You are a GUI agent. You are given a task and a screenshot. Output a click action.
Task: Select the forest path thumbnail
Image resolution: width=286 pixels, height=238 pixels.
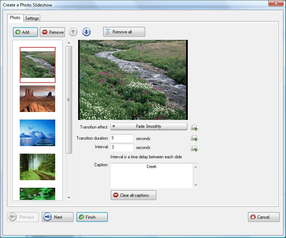pyautogui.click(x=37, y=167)
